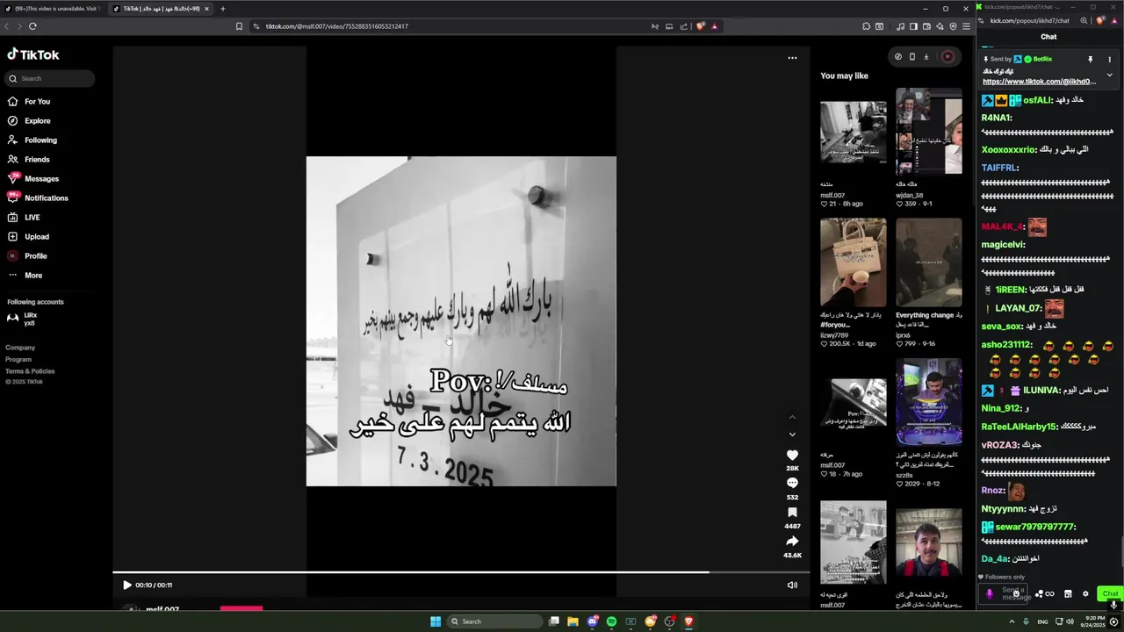Toggle the browser sidebar panel
Image resolution: width=1124 pixels, height=632 pixels.
pyautogui.click(x=913, y=26)
